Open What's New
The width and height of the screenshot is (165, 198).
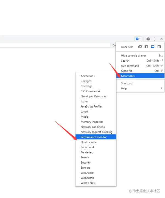coord(96,183)
